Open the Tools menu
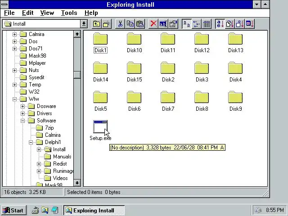Viewport: 288px width, 216px height. tap(69, 13)
